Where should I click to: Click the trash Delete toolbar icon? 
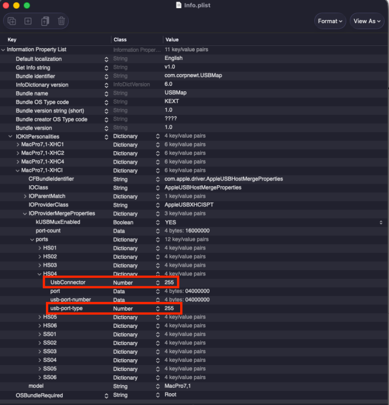click(61, 21)
